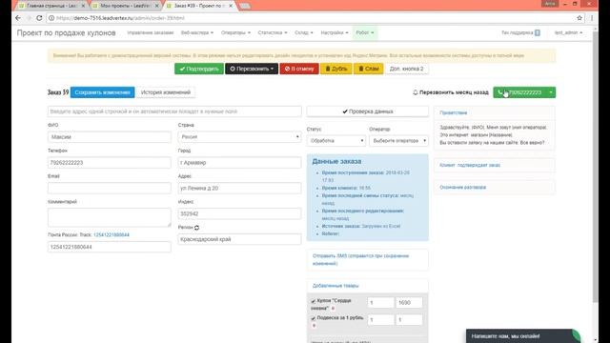The width and height of the screenshot is (610, 343).
Task: Call number via green phone button
Action: click(519, 92)
